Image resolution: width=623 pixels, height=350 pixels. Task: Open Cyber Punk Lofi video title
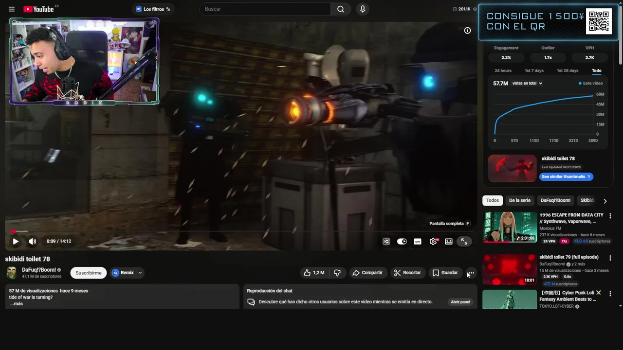click(x=570, y=296)
